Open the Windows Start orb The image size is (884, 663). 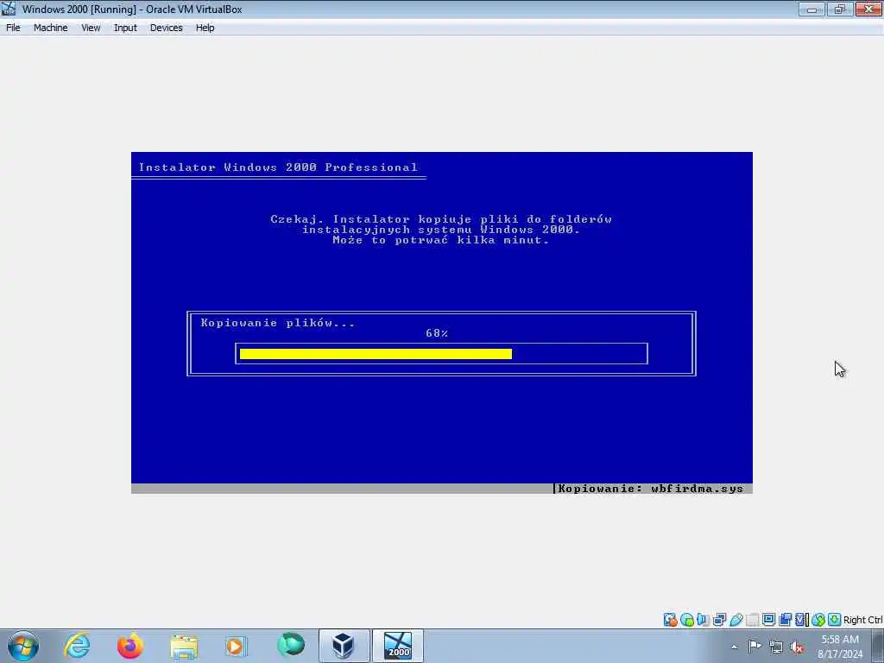(x=23, y=646)
